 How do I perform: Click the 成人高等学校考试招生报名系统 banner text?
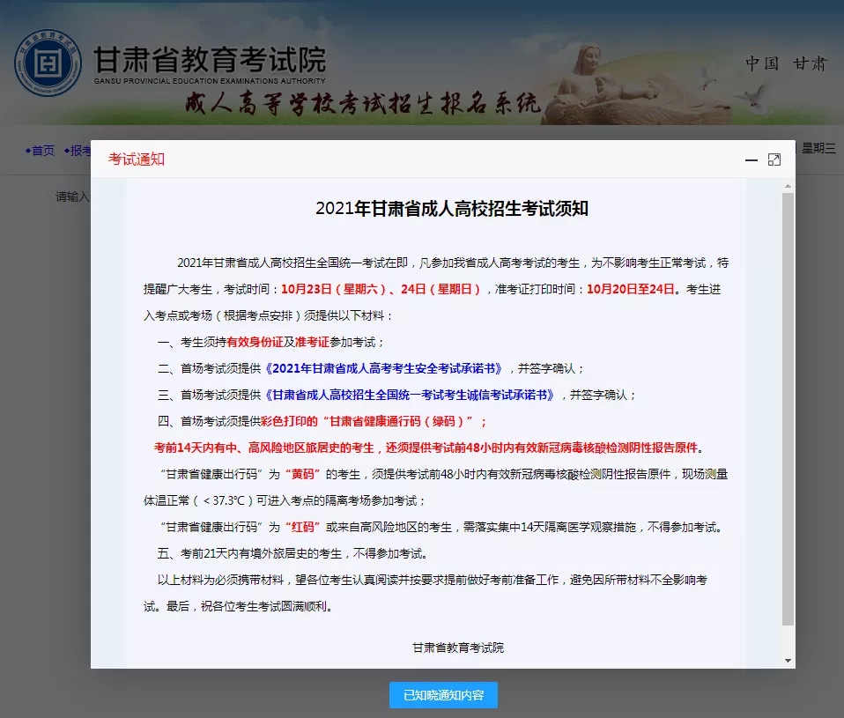point(363,102)
